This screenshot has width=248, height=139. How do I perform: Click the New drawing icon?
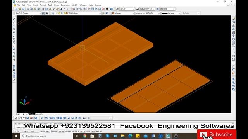point(16,9)
